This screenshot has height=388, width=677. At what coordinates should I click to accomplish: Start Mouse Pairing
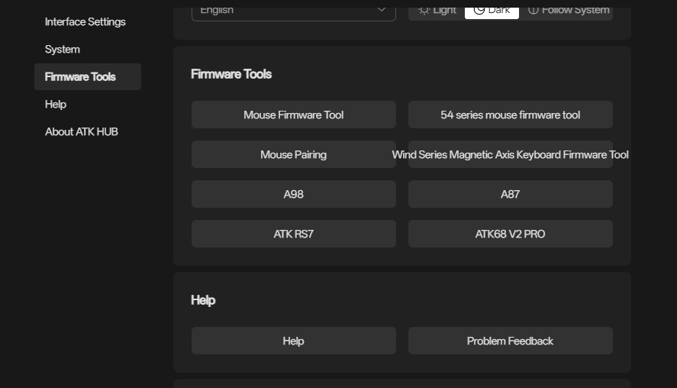click(294, 154)
